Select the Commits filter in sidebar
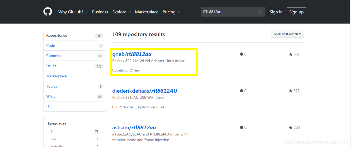351x147 pixels. tap(75, 56)
